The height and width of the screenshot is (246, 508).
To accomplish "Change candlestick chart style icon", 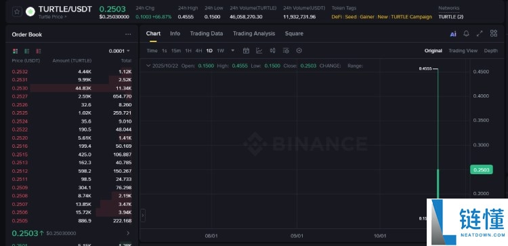I will click(272, 51).
